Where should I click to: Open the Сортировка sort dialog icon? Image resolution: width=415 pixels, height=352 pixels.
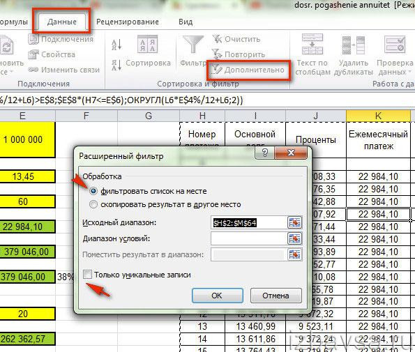tap(147, 44)
